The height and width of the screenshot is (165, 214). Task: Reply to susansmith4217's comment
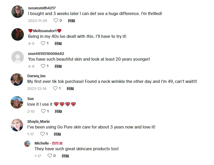(71, 21)
